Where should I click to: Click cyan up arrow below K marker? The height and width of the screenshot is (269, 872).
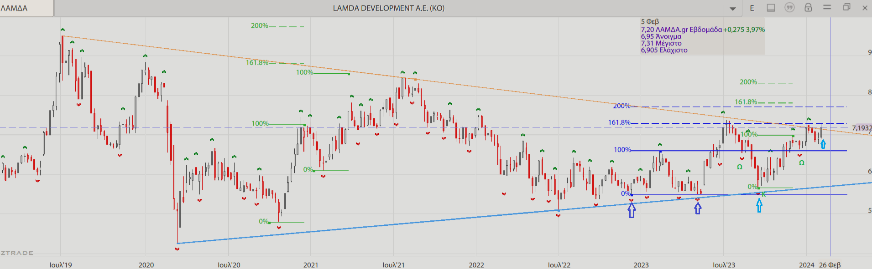point(759,206)
